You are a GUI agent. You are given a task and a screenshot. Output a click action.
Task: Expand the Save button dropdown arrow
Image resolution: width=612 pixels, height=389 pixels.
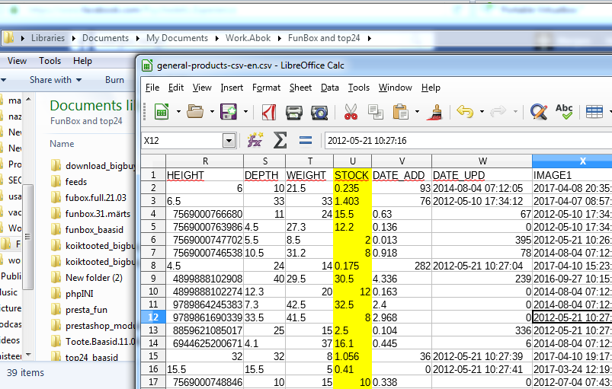pos(245,113)
